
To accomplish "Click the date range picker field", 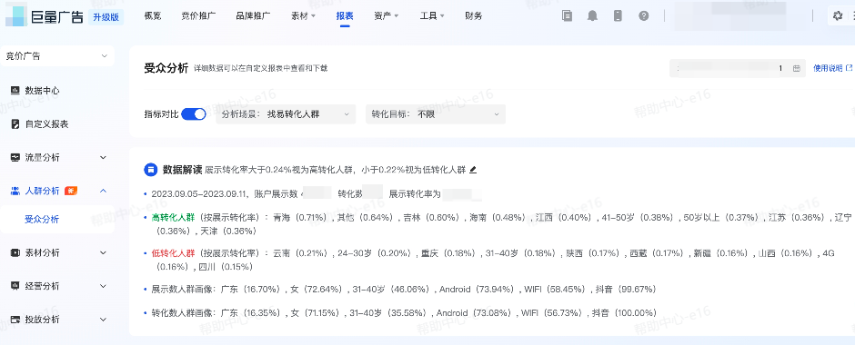I will point(738,68).
